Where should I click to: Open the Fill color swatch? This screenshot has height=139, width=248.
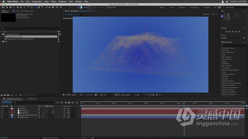(x=81, y=7)
